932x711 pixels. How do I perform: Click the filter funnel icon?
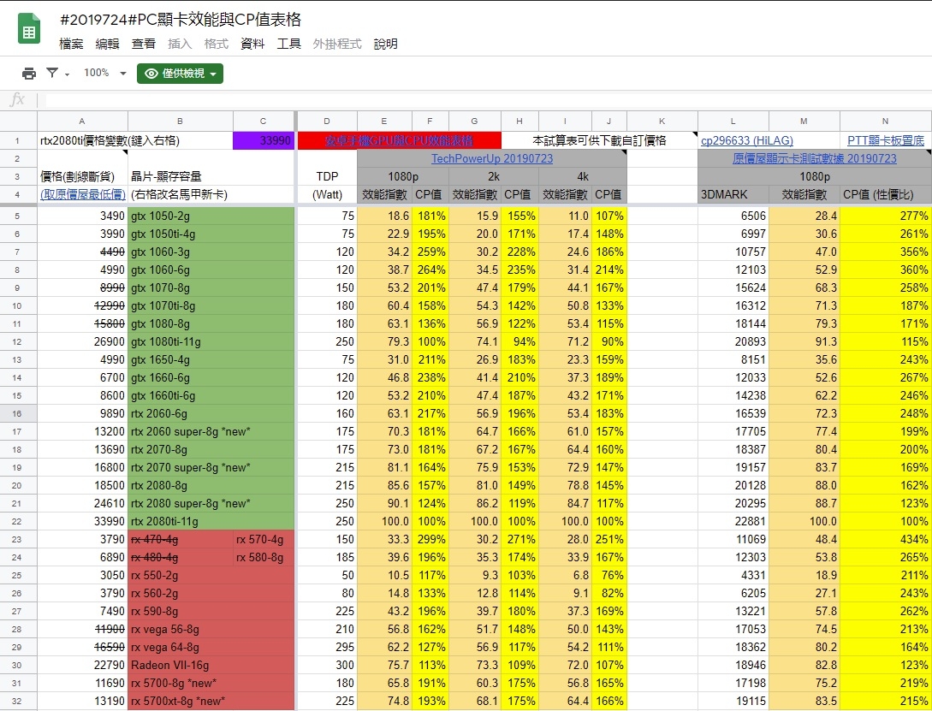coord(52,73)
